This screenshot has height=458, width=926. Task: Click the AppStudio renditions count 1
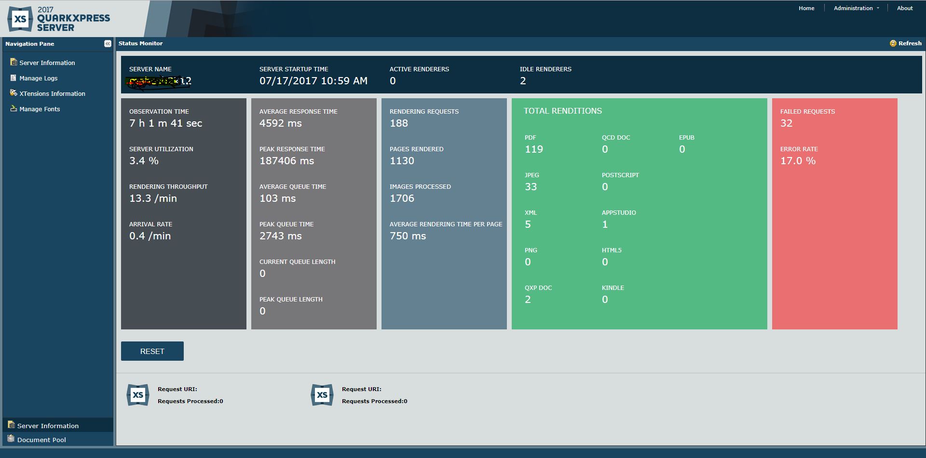[x=605, y=224]
